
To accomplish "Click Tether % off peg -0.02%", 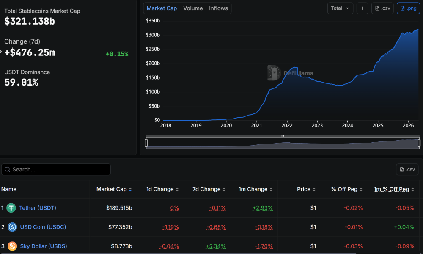I will [x=353, y=208].
